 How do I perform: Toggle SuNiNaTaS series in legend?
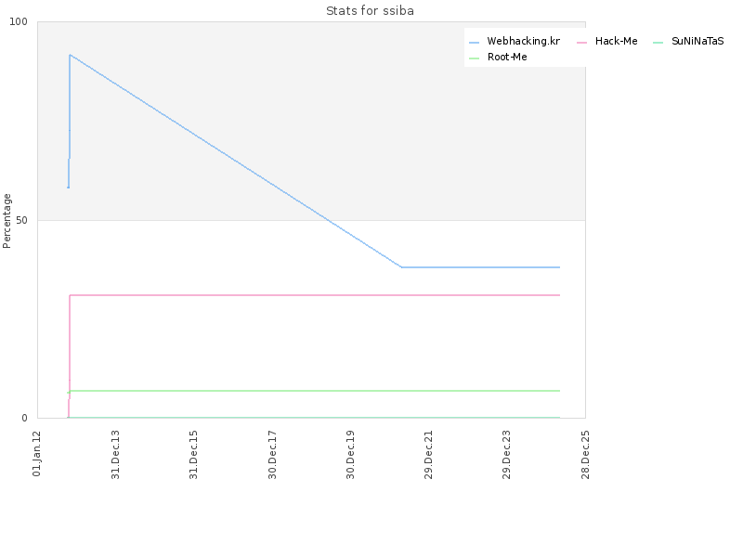697,42
